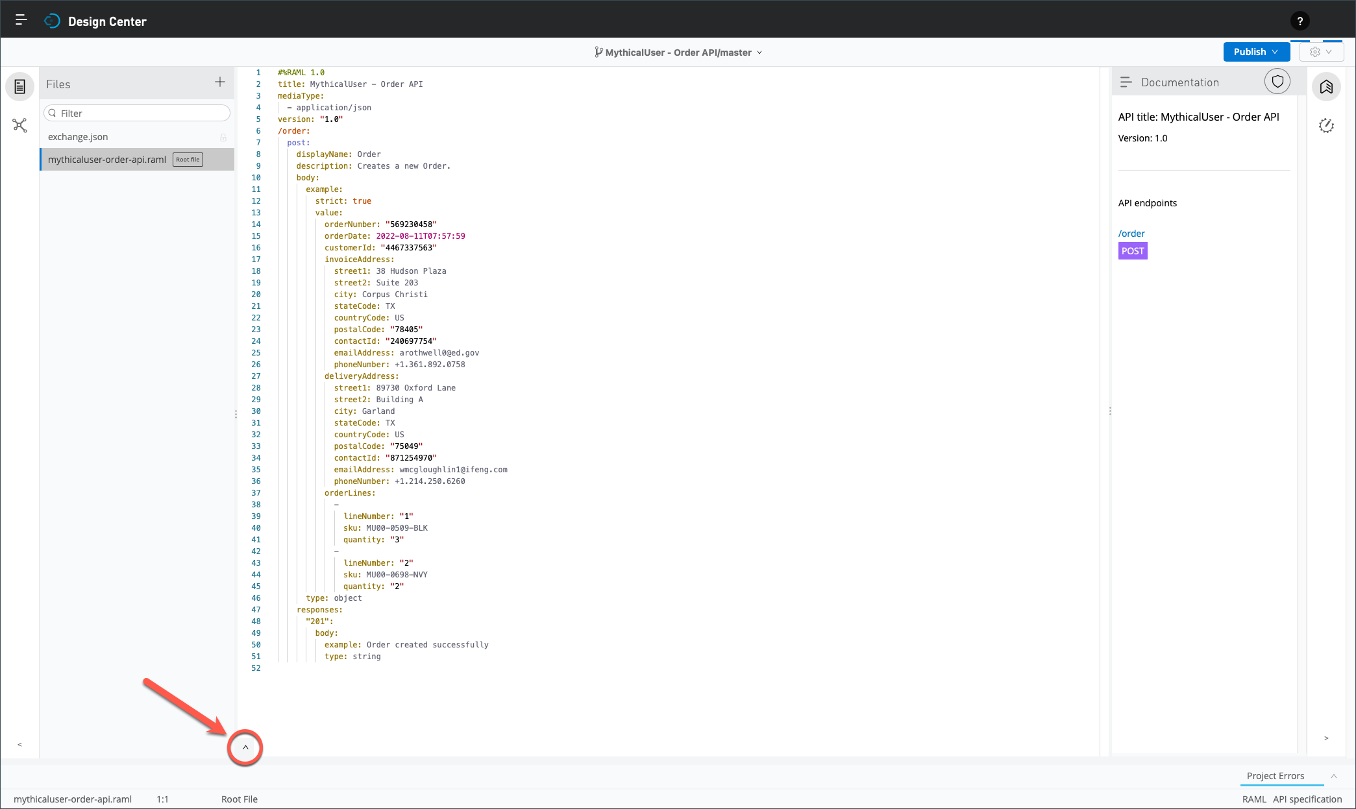The image size is (1356, 809).
Task: Open the mocking service dial icon
Action: [1326, 125]
